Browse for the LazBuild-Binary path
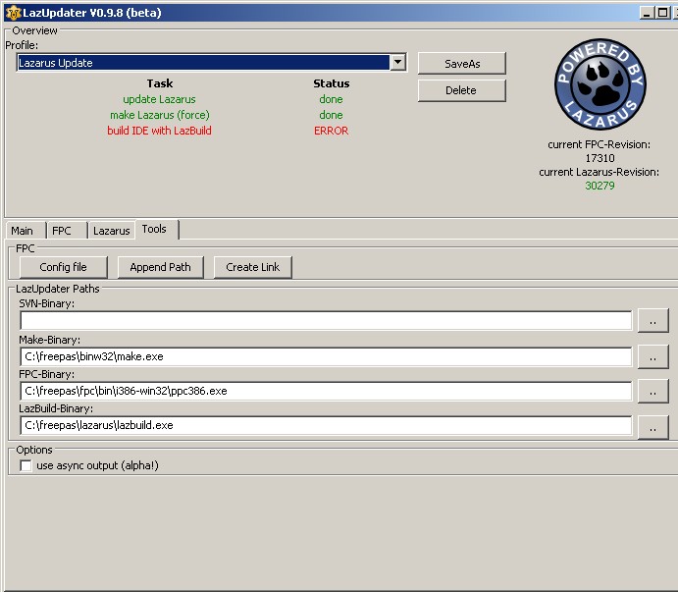 click(652, 426)
